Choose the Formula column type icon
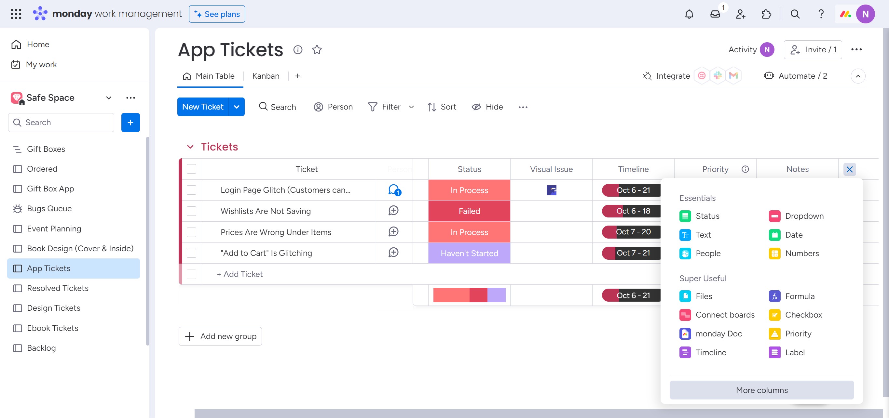Image resolution: width=889 pixels, height=418 pixels. click(x=774, y=296)
